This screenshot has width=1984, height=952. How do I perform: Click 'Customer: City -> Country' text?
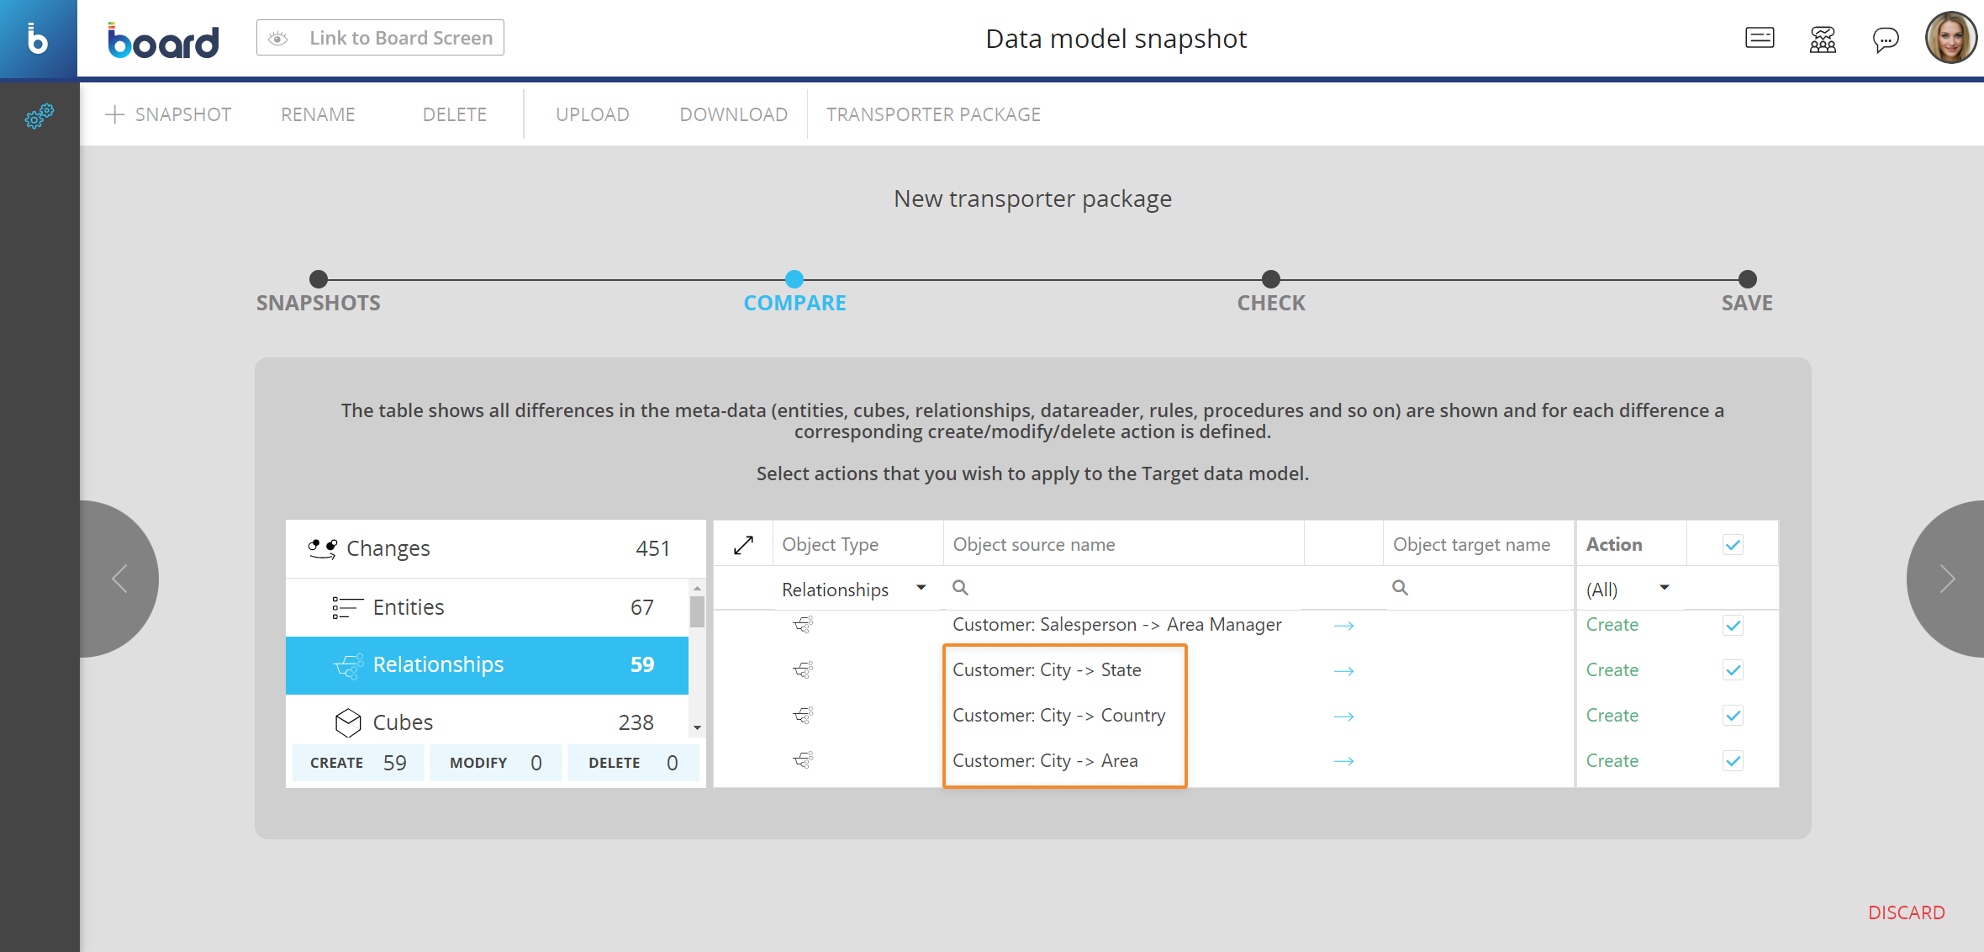pyautogui.click(x=1059, y=716)
